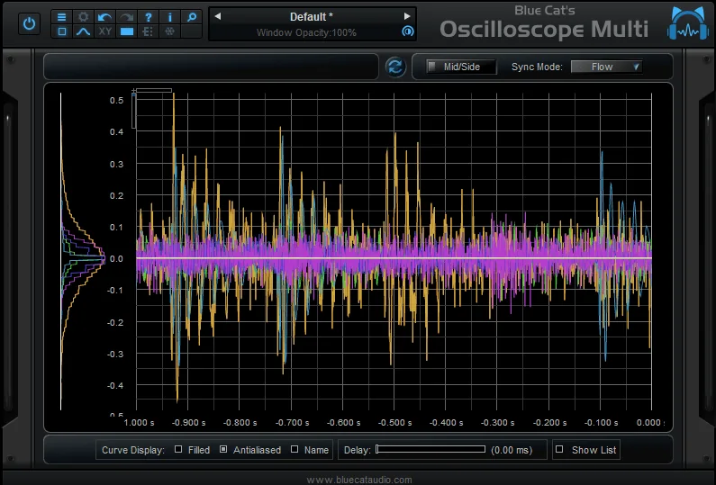
Task: Open the global settings gear icon
Action: point(83,17)
